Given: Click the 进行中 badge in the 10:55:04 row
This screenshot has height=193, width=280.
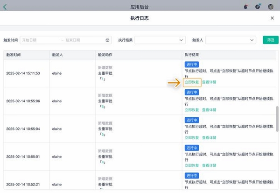Looking at the screenshot, I should (x=192, y=120).
